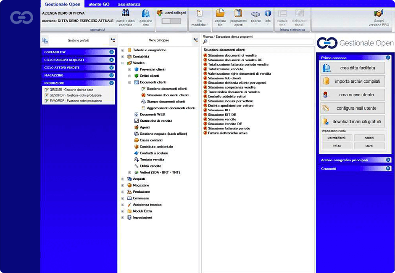Collapse the PRODUZIONE favorites panel
The width and height of the screenshot is (395, 273).
111,83
